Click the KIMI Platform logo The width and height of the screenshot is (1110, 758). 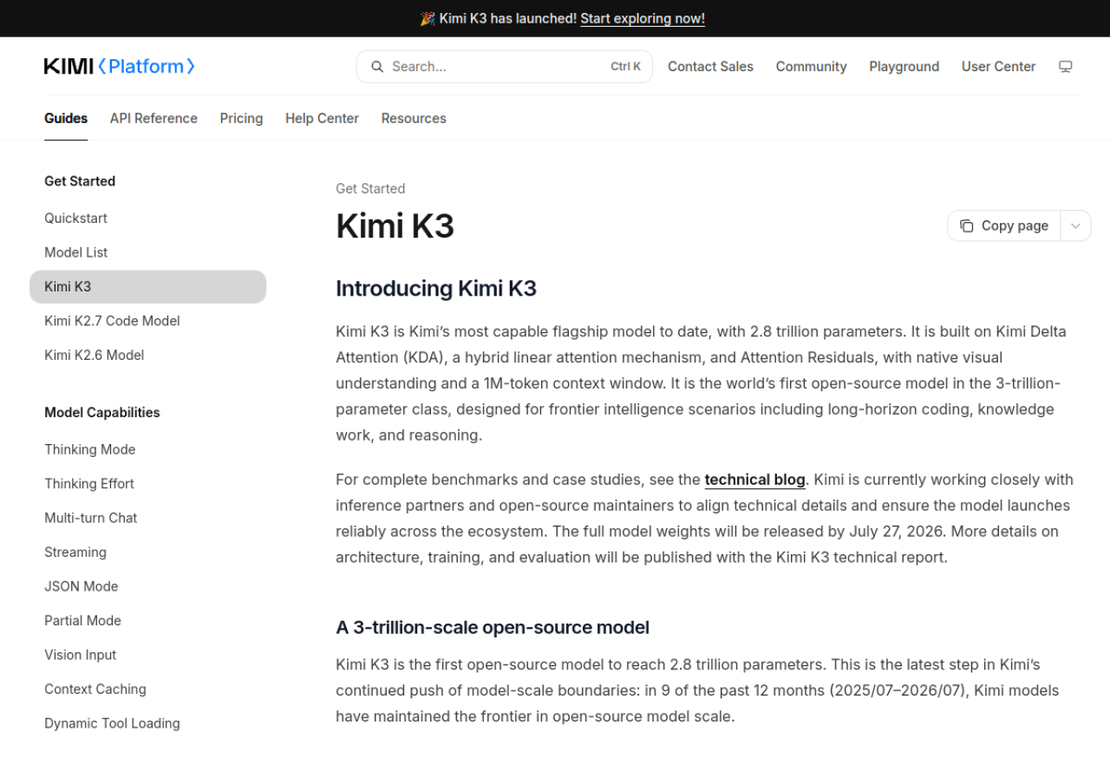point(120,67)
